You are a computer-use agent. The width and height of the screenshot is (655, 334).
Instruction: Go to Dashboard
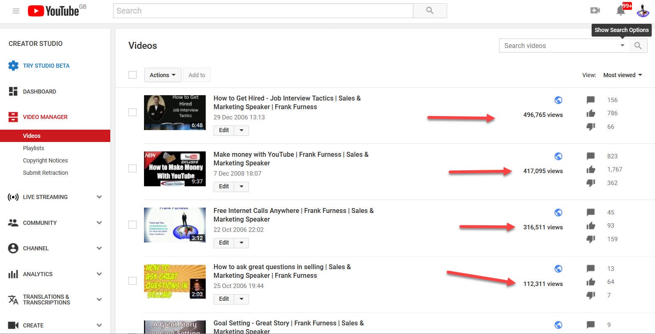[x=39, y=92]
